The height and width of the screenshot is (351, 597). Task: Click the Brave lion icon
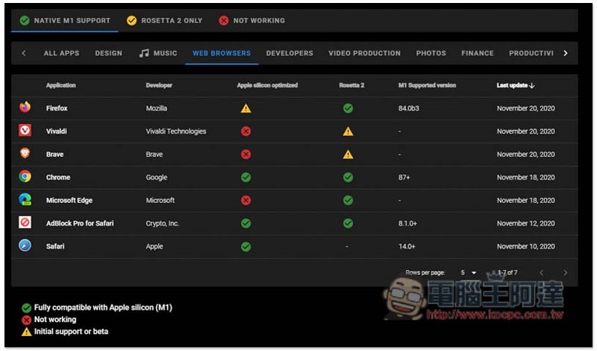point(25,153)
